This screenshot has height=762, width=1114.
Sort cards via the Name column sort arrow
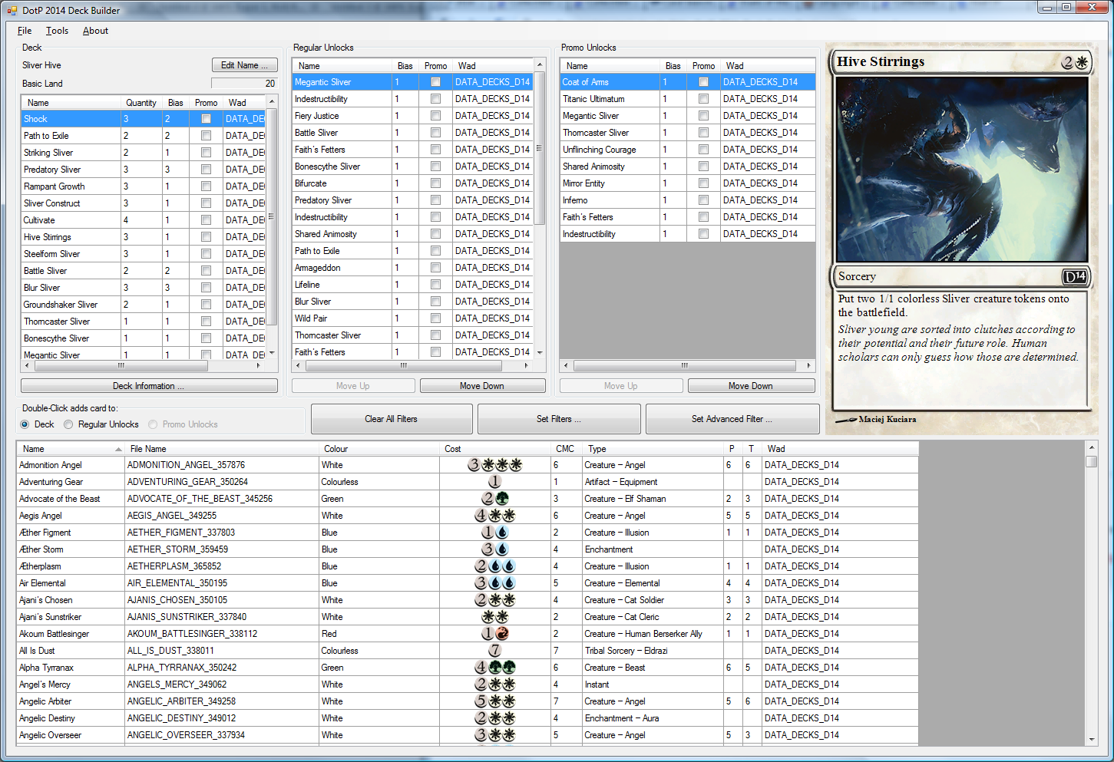(x=118, y=449)
